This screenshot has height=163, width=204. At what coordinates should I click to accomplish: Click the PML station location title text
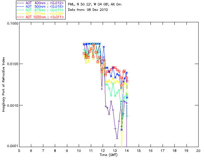pos(95,4)
